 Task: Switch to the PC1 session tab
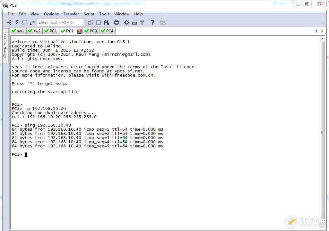51,31
